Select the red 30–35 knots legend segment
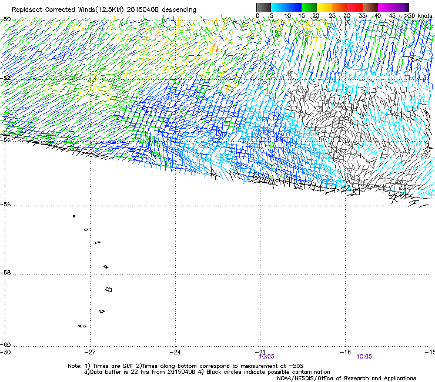This screenshot has height=382, width=435. pos(355,7)
